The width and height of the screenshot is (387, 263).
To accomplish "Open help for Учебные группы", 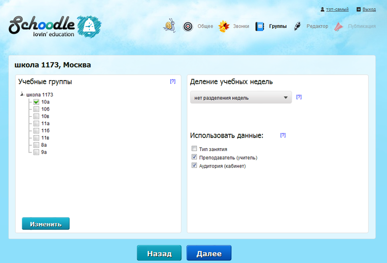I will 173,81.
